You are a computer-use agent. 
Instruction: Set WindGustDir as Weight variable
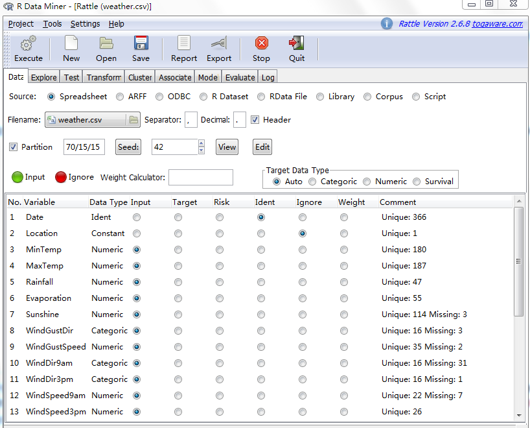[344, 331]
